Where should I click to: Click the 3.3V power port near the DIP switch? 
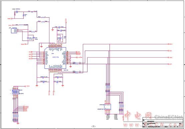click(x=27, y=86)
